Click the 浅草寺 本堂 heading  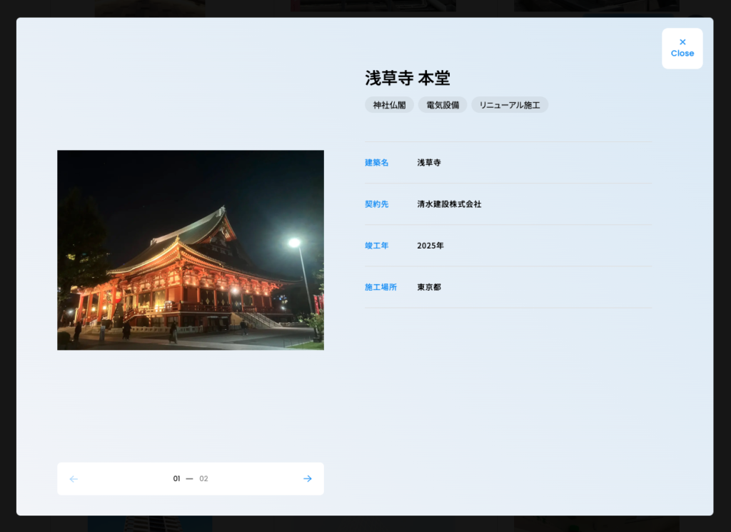tap(408, 78)
